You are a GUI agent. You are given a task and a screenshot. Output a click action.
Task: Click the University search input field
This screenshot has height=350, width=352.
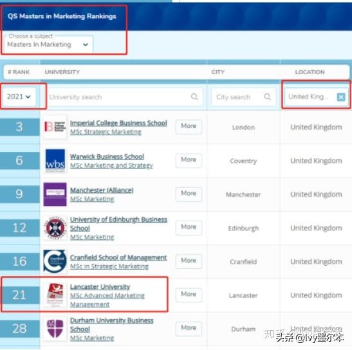point(125,97)
